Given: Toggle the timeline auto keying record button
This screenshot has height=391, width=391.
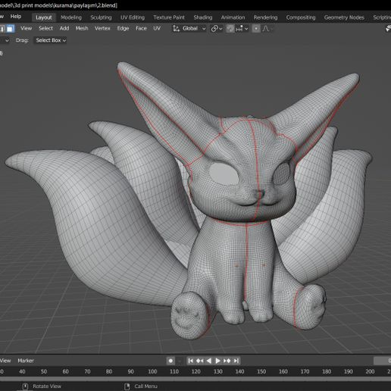Looking at the screenshot, I should [x=170, y=361].
